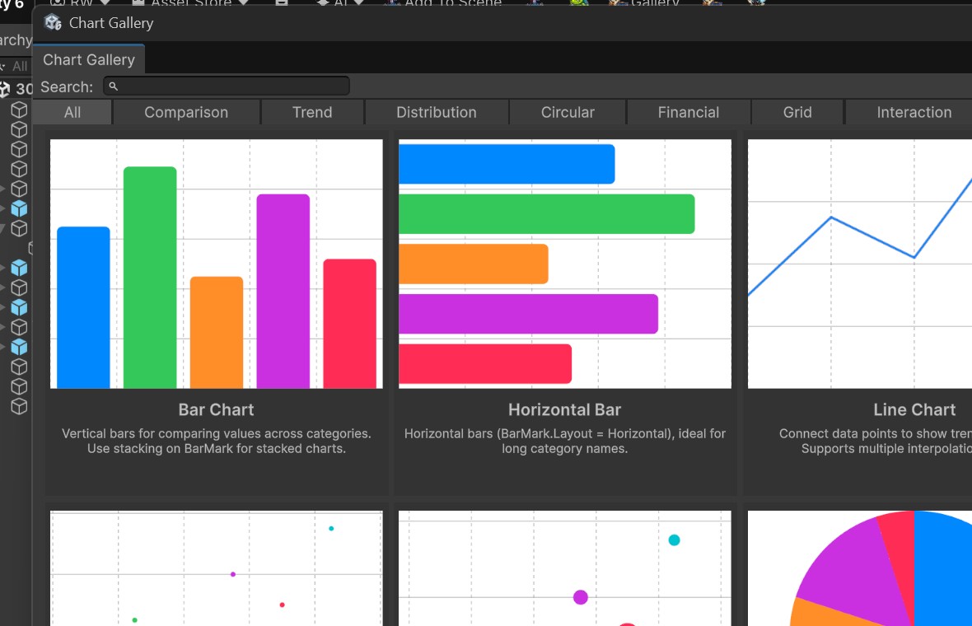Open the pie chart preview thumbnail

coord(860,568)
